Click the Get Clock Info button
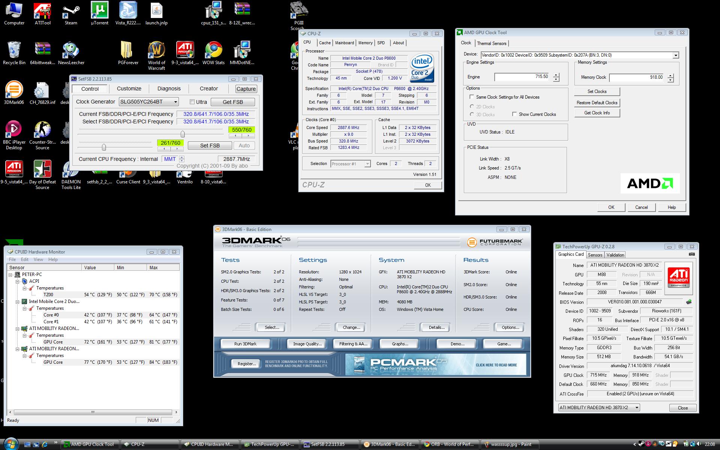The width and height of the screenshot is (720, 450). [597, 113]
